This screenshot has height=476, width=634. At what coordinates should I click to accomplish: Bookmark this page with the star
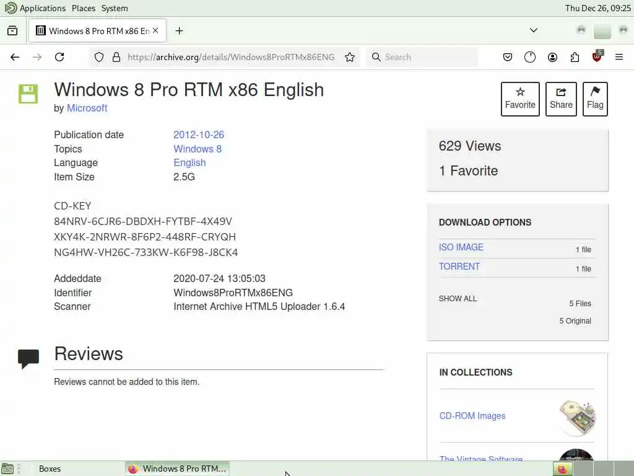(350, 57)
